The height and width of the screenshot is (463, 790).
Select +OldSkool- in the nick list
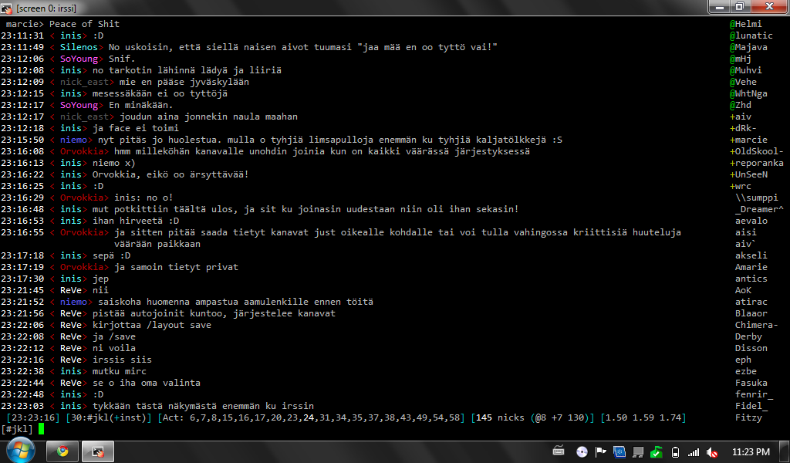coord(756,151)
